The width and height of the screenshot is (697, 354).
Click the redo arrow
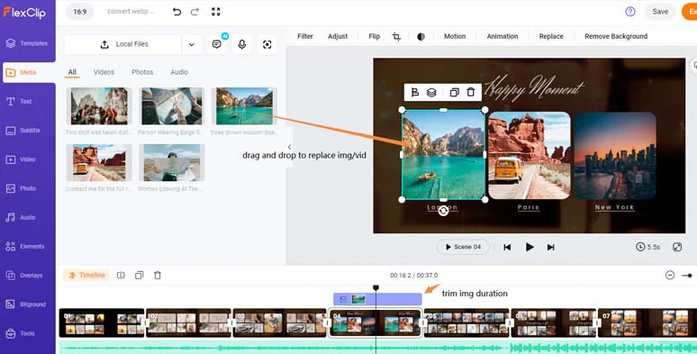click(195, 12)
